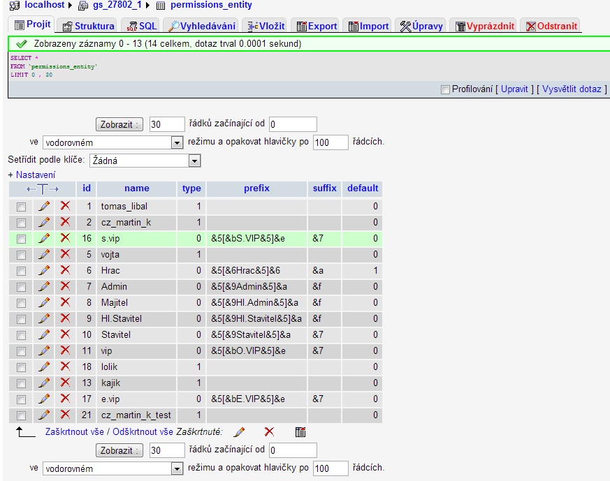The width and height of the screenshot is (610, 481).
Task: Edit the cz_martin_k_test row pencil icon
Action: click(44, 415)
